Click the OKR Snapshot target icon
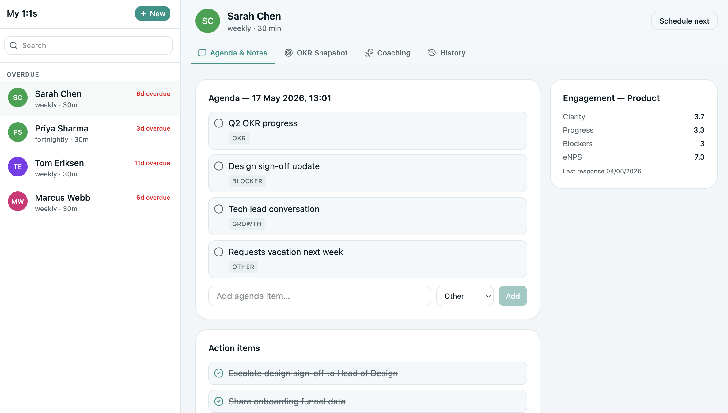 click(289, 53)
